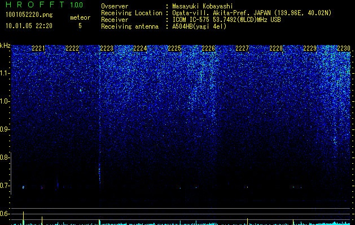
Task: Click the Receiving antenna label
Action: pos(130,26)
